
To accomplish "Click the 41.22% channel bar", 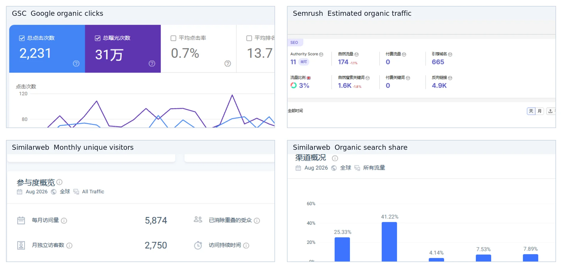I will 389,242.
